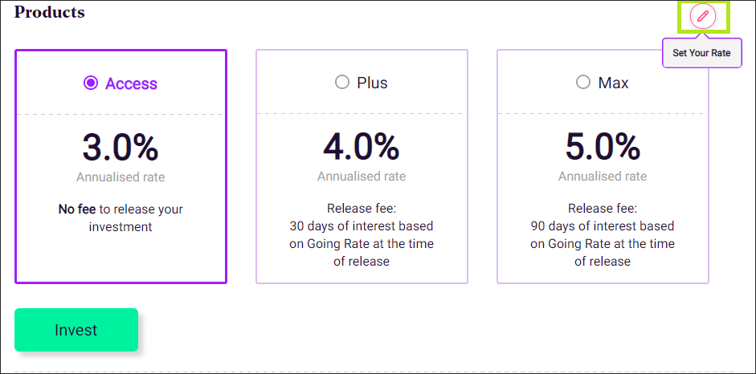
Task: Click the 4.0% rate figure
Action: pyautogui.click(x=361, y=147)
